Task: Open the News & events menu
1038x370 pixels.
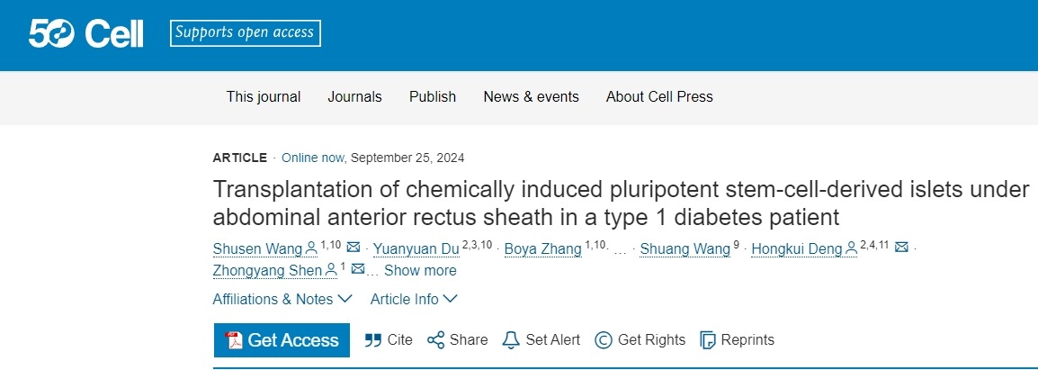Action: pyautogui.click(x=531, y=97)
